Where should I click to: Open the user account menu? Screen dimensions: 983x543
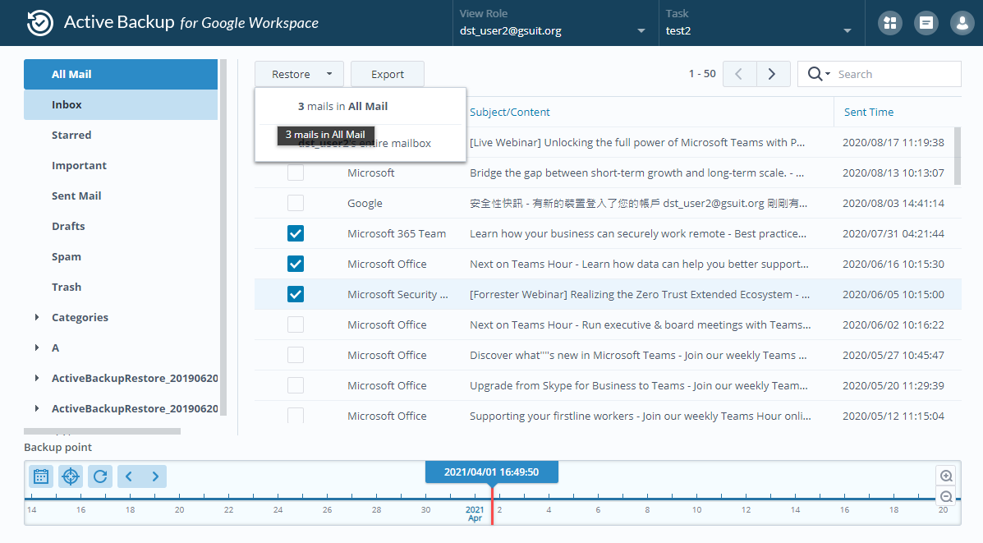pos(962,22)
